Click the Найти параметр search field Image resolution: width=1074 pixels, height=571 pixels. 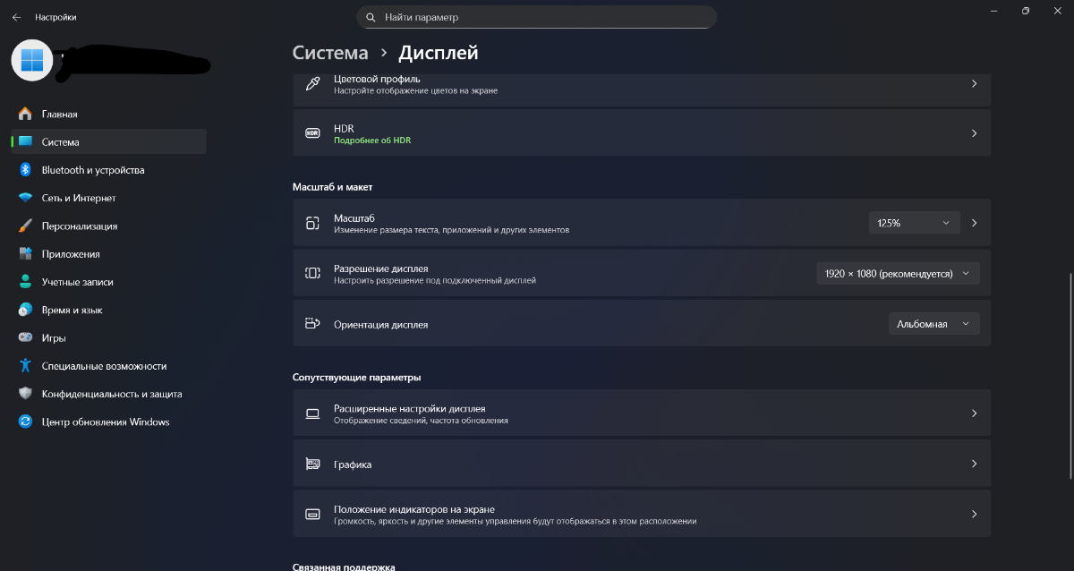click(x=537, y=17)
